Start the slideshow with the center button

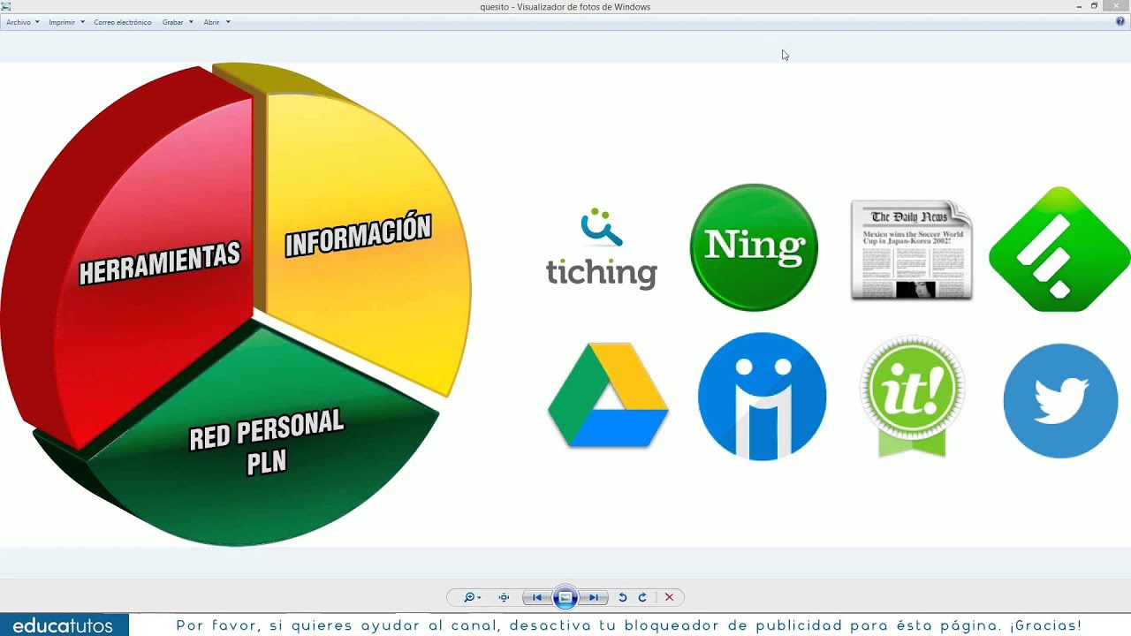(565, 598)
